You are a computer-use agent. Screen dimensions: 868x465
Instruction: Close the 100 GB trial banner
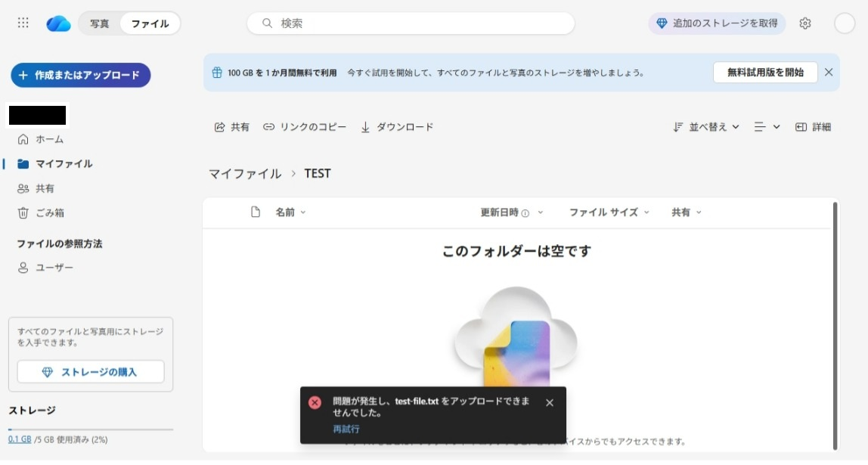(829, 73)
